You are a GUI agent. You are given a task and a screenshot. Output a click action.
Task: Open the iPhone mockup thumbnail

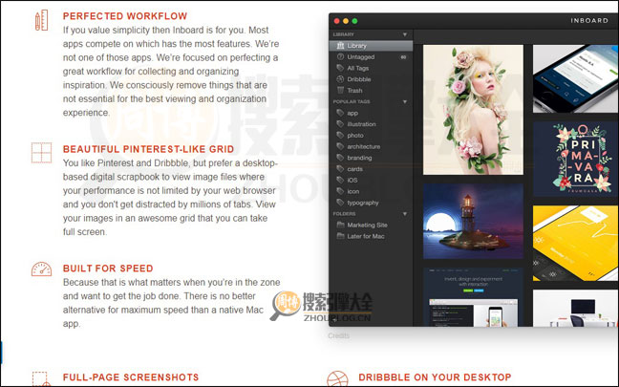(576, 78)
